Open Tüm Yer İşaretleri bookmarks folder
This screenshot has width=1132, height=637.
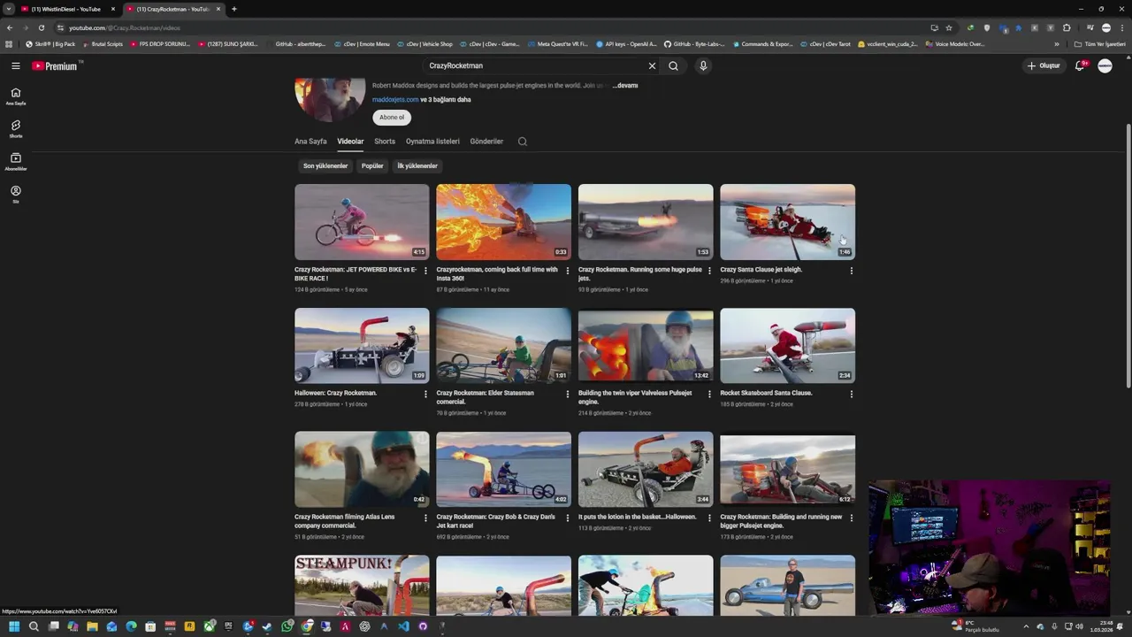click(x=1099, y=43)
